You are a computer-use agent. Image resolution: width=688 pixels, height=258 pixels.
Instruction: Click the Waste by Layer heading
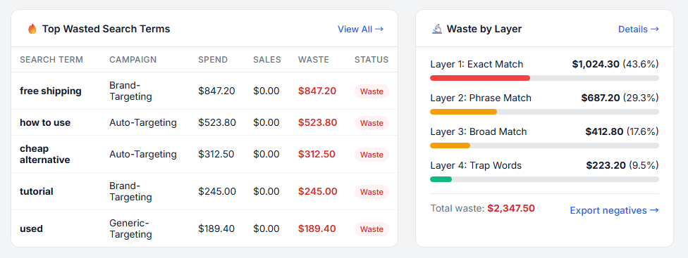[484, 30]
